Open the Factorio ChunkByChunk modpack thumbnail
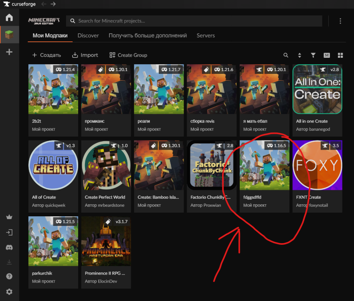 212,165
